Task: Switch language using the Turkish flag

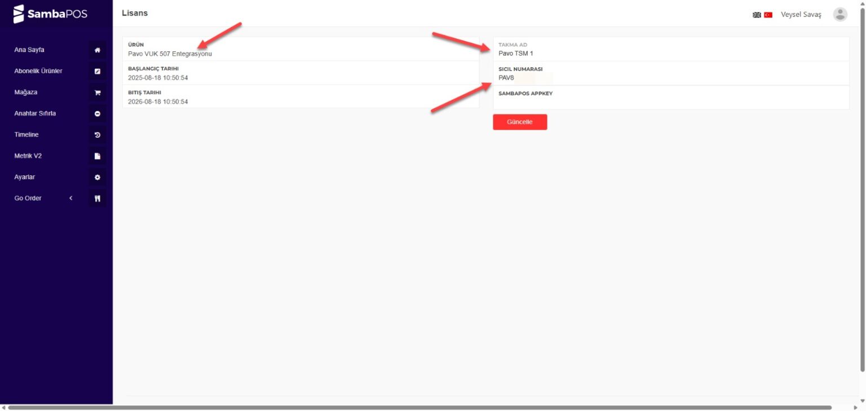Action: click(x=767, y=15)
